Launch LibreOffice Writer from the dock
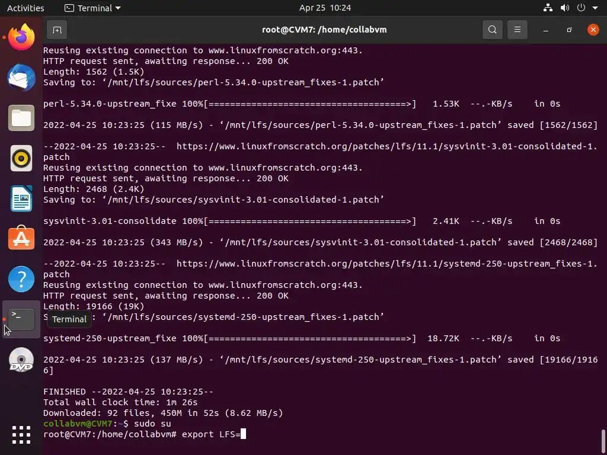607x455 pixels. [x=21, y=198]
